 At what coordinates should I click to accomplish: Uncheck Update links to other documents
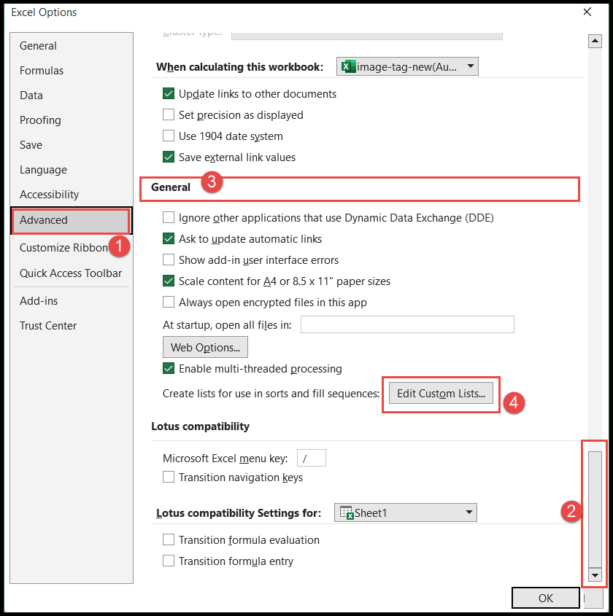[x=169, y=93]
